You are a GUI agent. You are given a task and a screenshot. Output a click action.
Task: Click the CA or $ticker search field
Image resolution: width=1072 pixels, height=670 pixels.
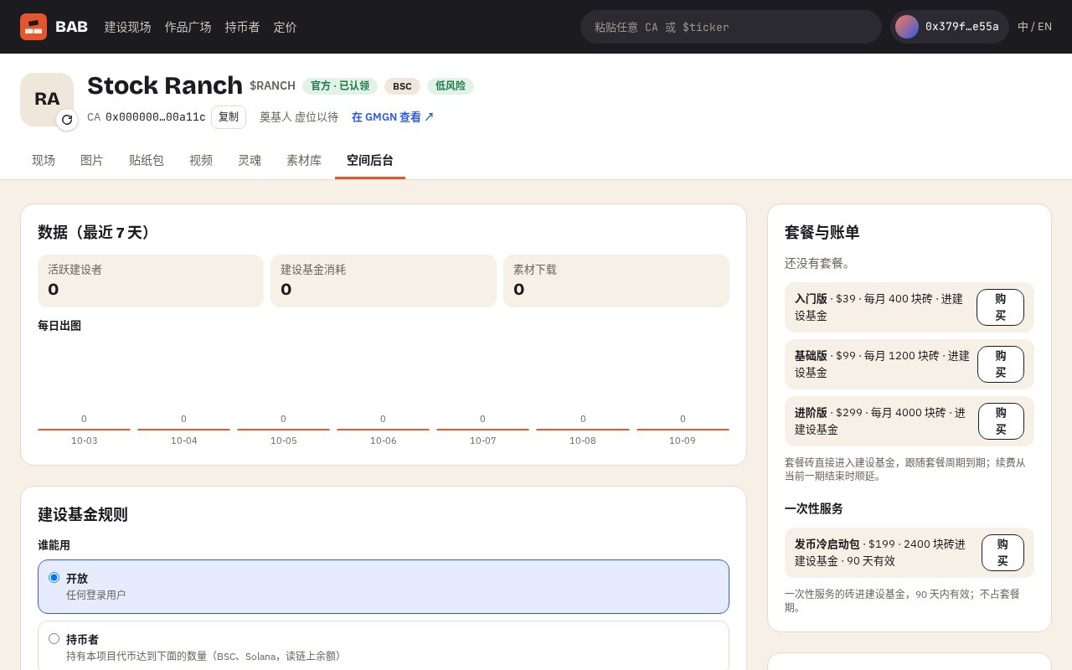click(731, 27)
